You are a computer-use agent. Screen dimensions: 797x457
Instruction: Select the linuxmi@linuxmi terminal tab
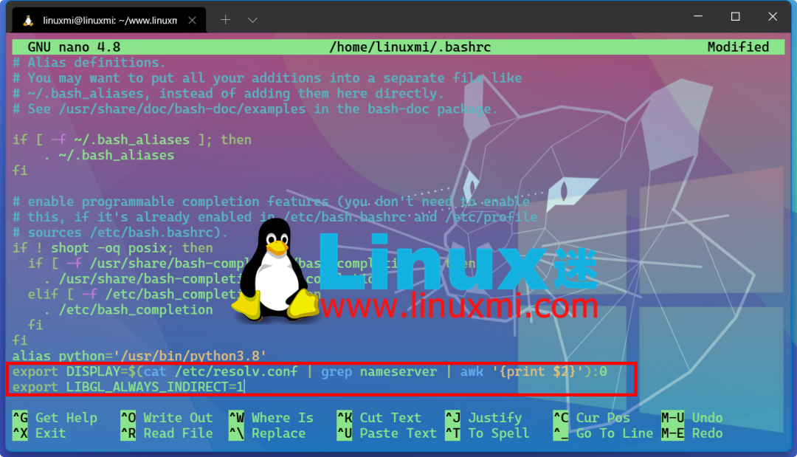(x=108, y=21)
